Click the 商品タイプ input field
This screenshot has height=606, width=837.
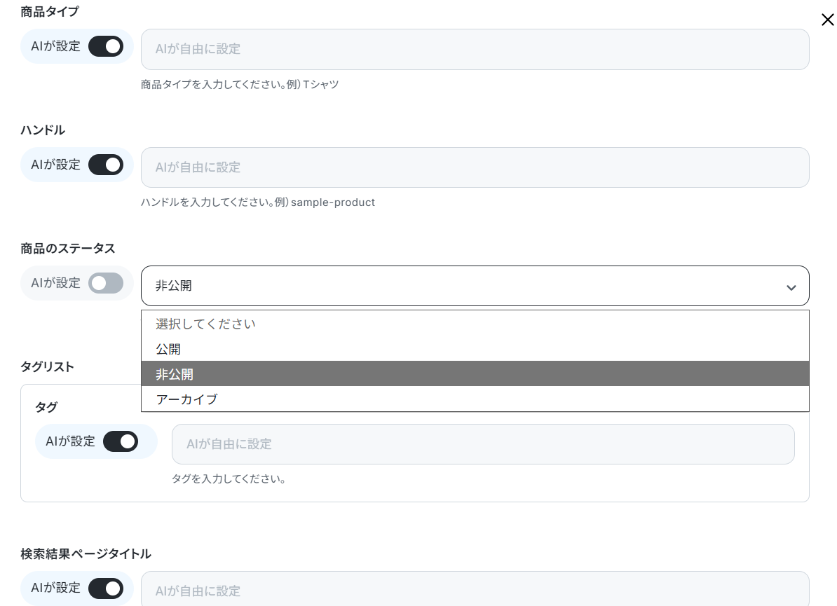(x=475, y=49)
